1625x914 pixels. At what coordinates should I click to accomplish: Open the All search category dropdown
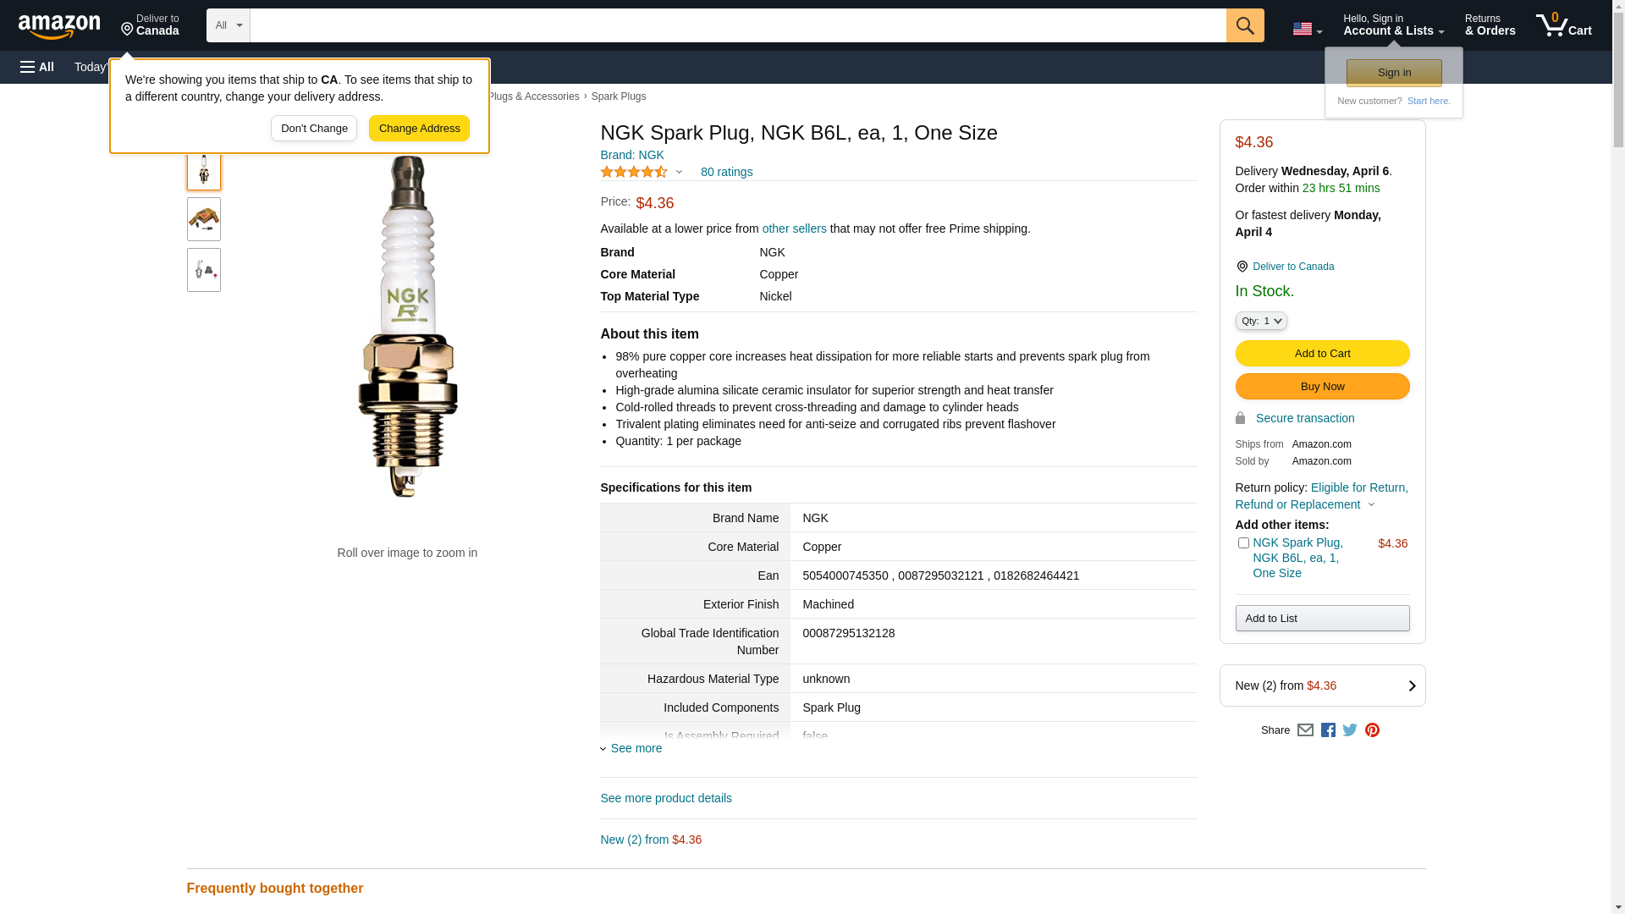(228, 25)
